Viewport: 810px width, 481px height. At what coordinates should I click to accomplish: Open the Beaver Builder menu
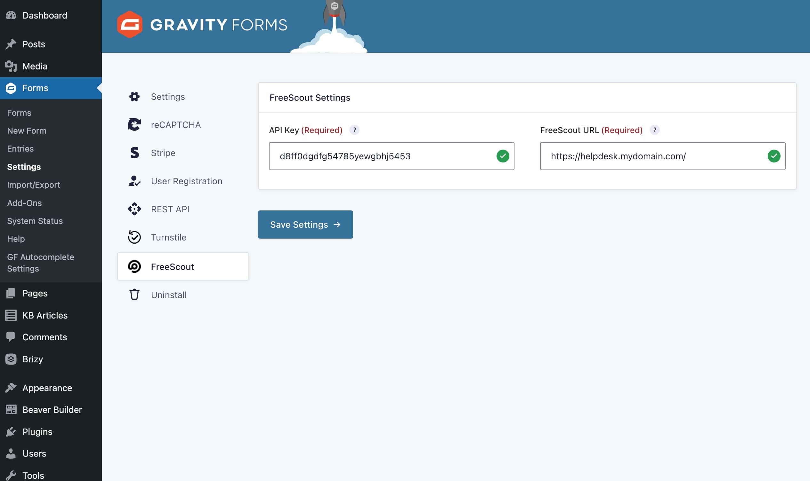pos(51,410)
